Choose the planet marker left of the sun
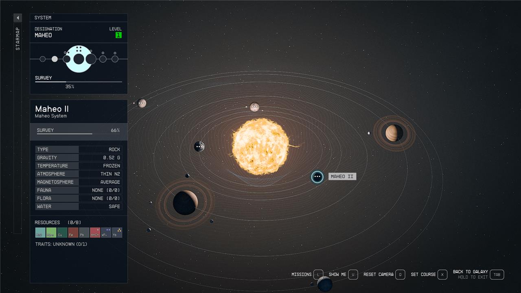 [x=199, y=146]
